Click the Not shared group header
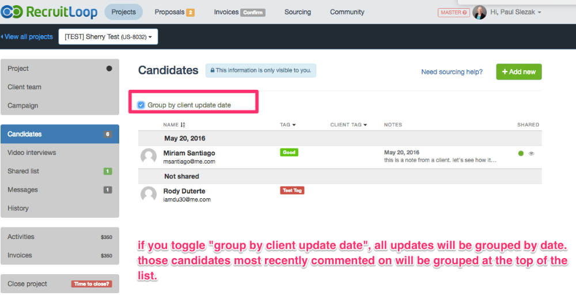Image resolution: width=576 pixels, height=307 pixels. (x=340, y=176)
